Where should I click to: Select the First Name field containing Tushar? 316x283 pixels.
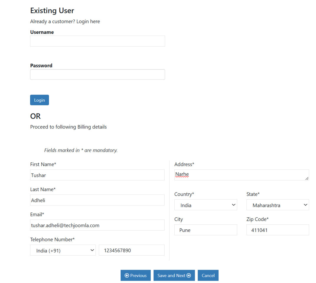pyautogui.click(x=97, y=175)
